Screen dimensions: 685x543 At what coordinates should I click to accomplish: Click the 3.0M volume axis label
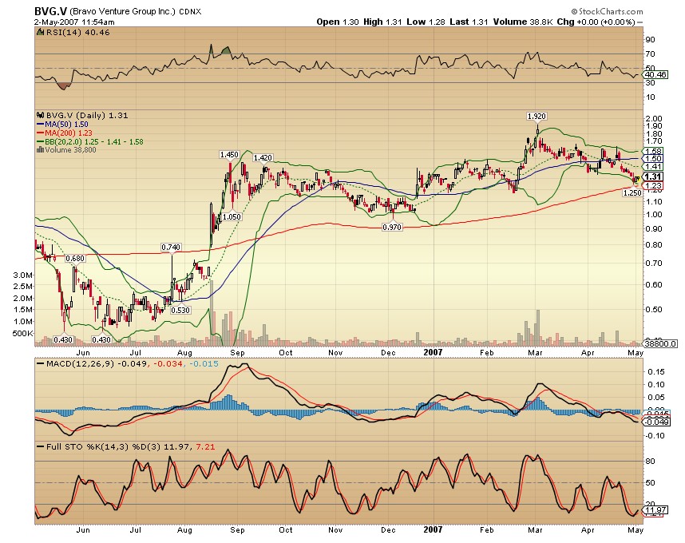coord(23,275)
